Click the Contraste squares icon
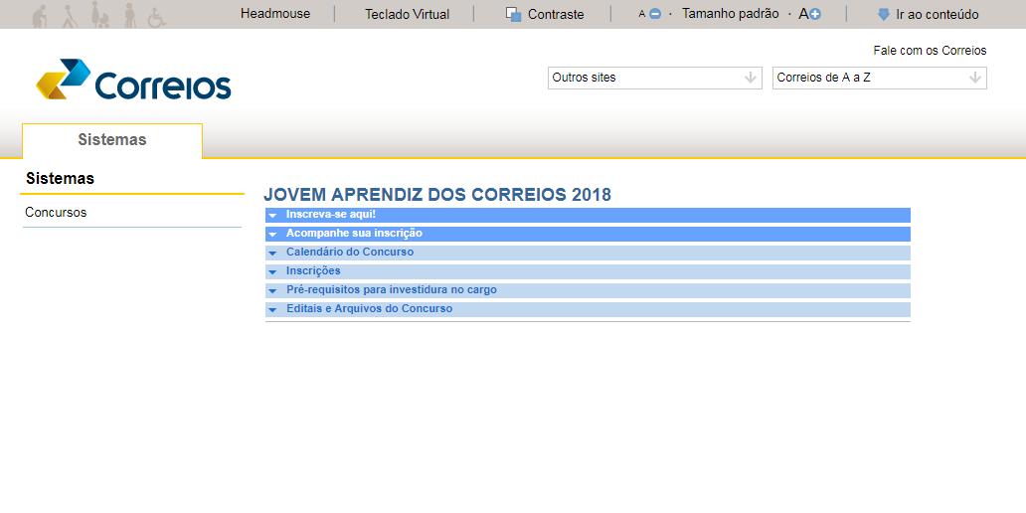1026x513 pixels. pos(514,14)
